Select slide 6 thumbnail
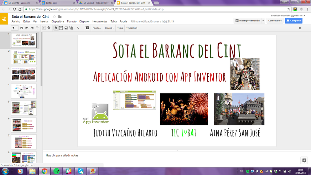The width and height of the screenshot is (311, 175). [24, 125]
